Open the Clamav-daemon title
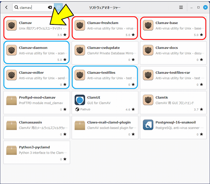Screen dimensions: 210x184 [33, 48]
